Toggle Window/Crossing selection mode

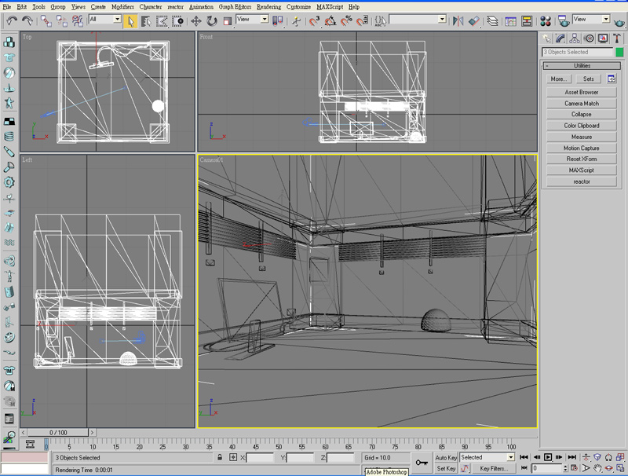(177, 21)
